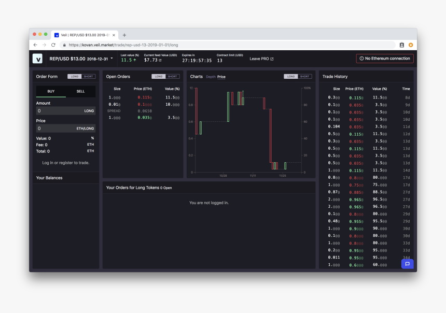Select the BUY tab in order form
446x313 pixels.
pyautogui.click(x=51, y=91)
